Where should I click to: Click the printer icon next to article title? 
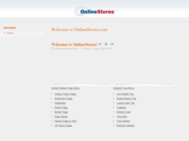pos(106,44)
